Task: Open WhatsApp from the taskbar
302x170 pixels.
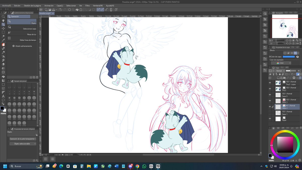Action: coord(144,166)
